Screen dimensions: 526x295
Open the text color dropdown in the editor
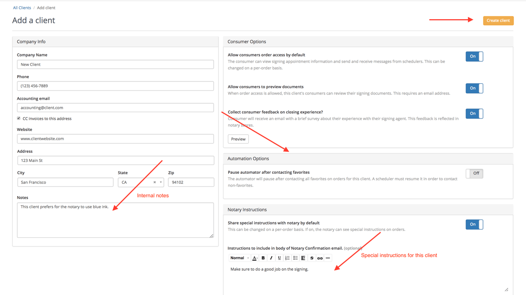pos(255,257)
